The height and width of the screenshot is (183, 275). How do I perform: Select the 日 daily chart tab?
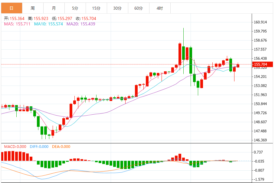[11, 8]
